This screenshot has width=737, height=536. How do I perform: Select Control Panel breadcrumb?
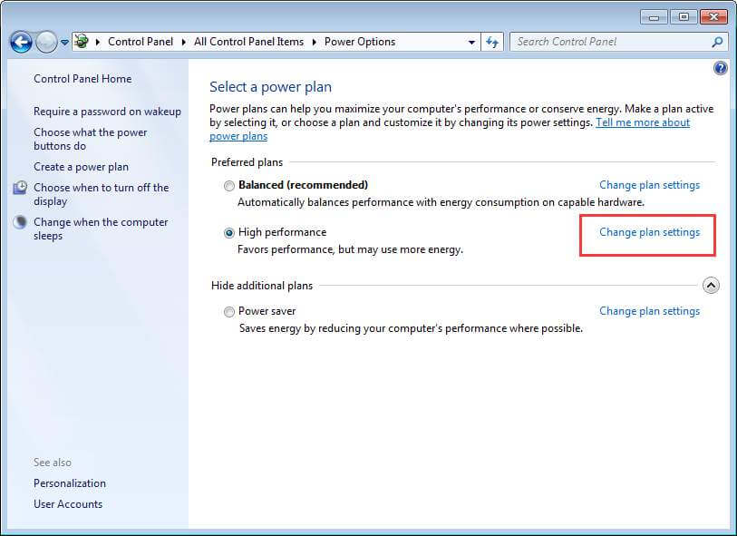point(141,42)
